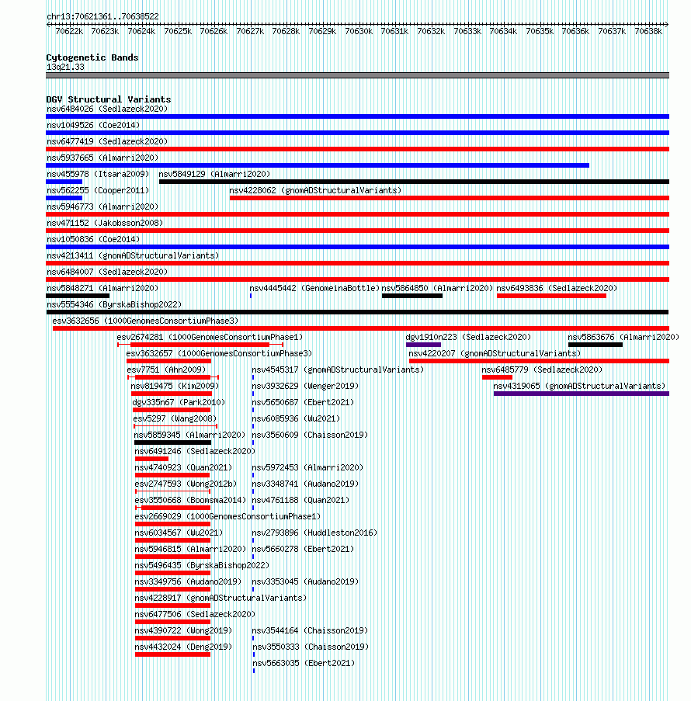Open esv2747593 (Wong2012b) label
This screenshot has height=701, width=691.
186,484
